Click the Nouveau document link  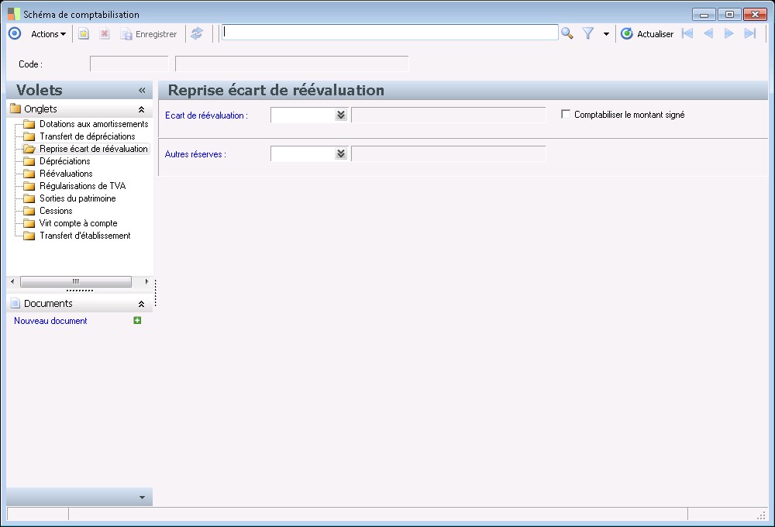pyautogui.click(x=50, y=321)
